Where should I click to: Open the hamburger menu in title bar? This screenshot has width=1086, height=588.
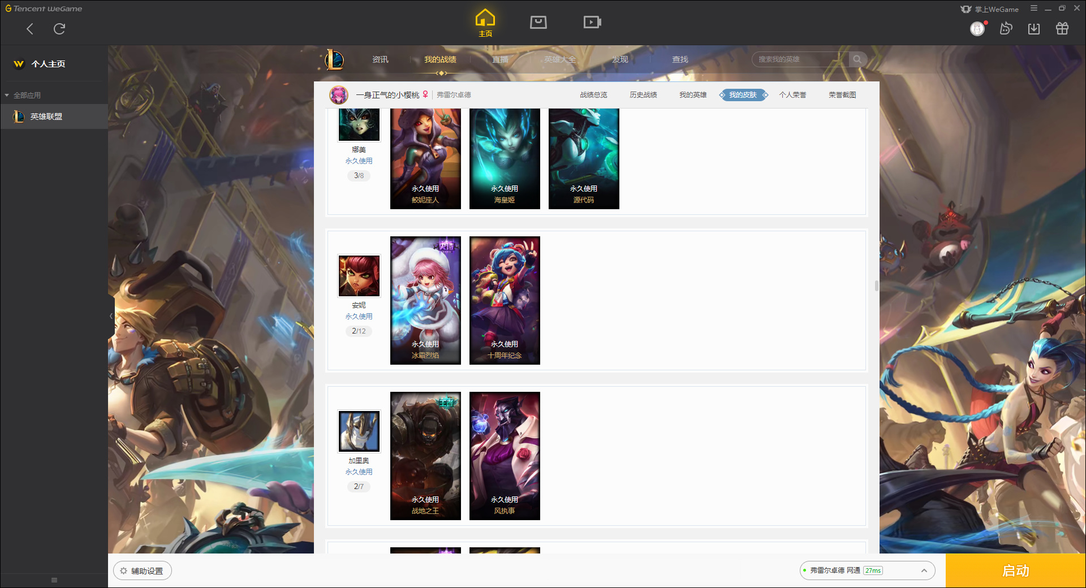(x=1034, y=8)
